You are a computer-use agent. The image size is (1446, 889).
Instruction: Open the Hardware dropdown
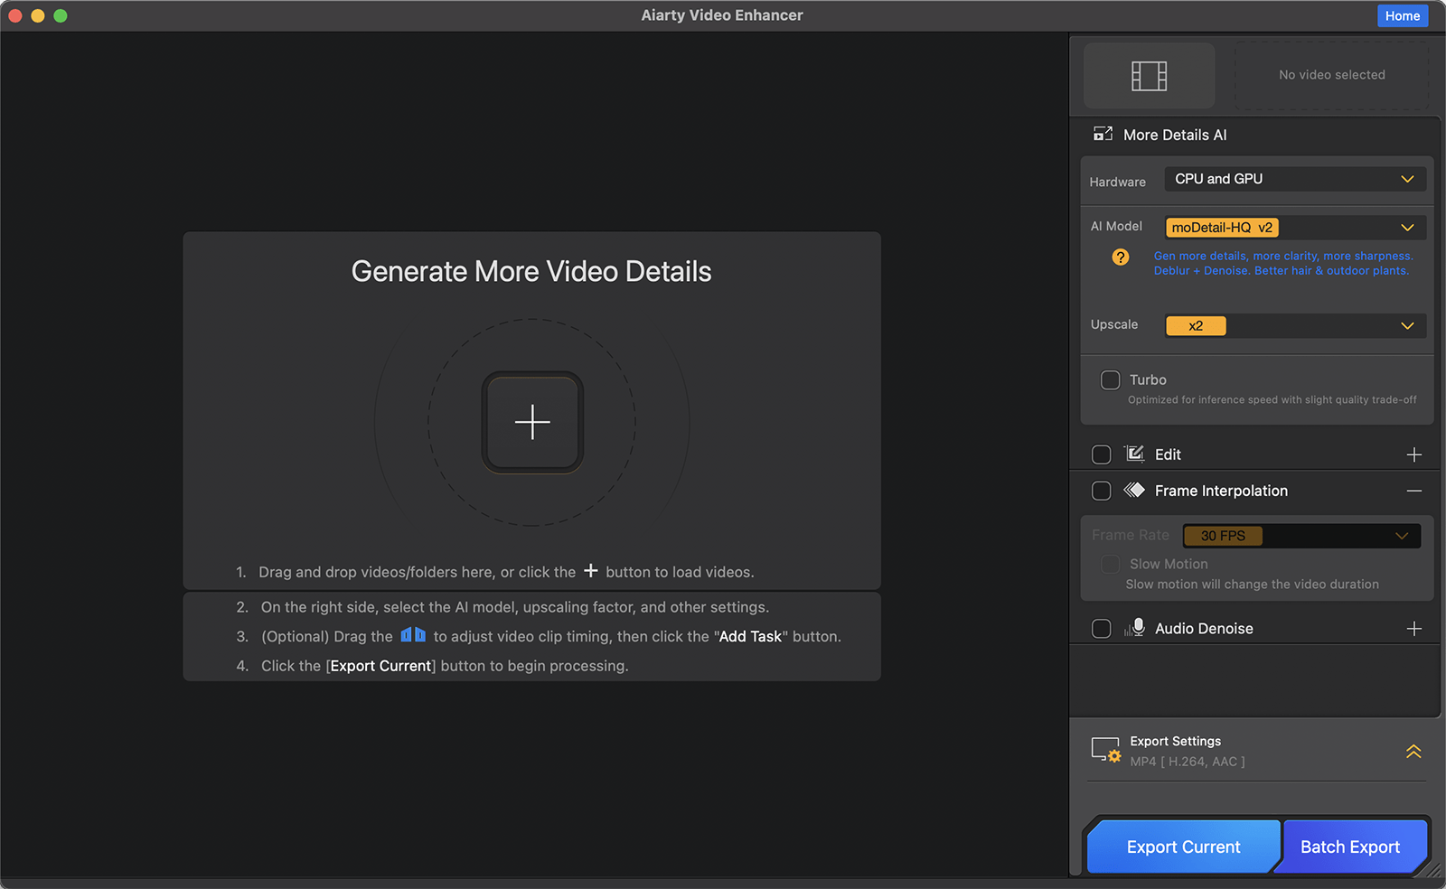point(1294,179)
